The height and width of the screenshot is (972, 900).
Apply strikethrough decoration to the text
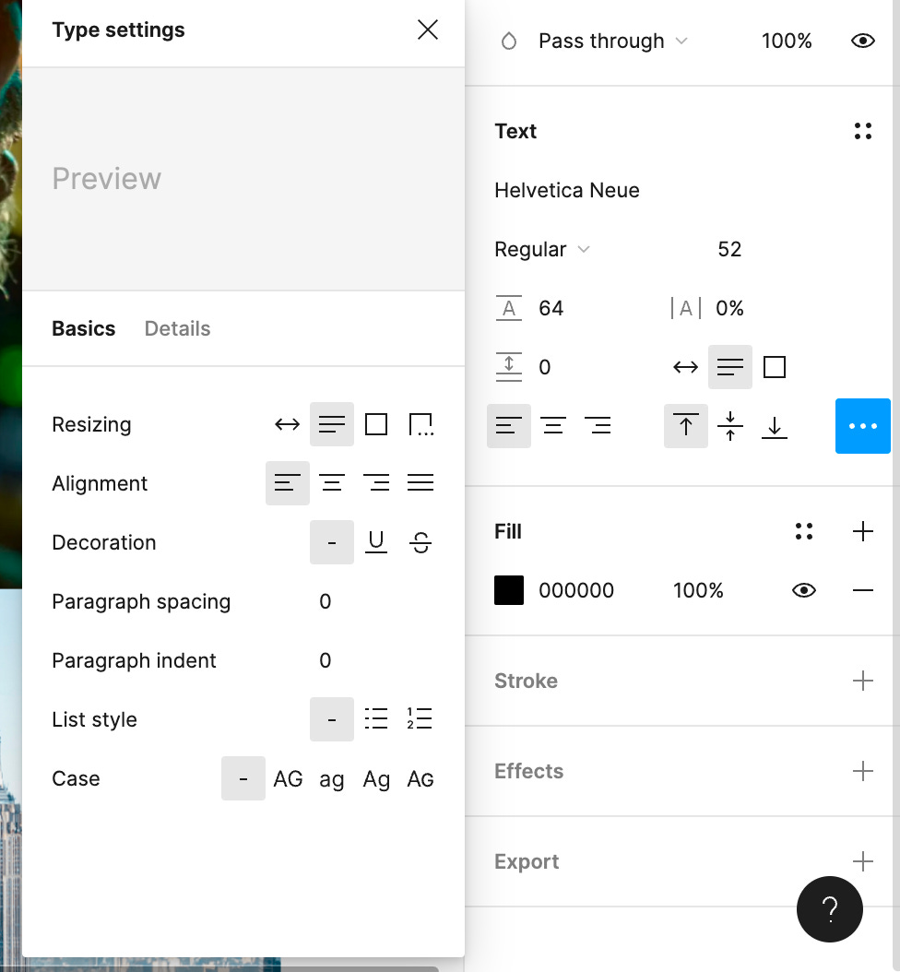coord(420,542)
